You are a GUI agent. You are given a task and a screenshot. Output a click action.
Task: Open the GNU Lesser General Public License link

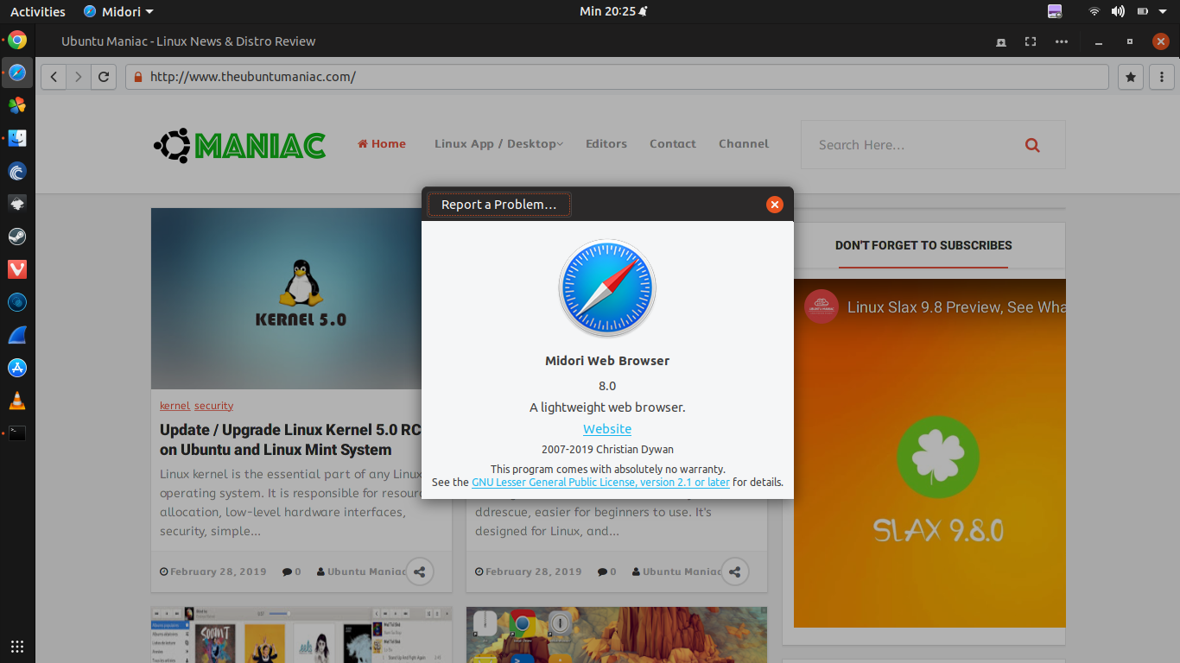[x=600, y=483]
